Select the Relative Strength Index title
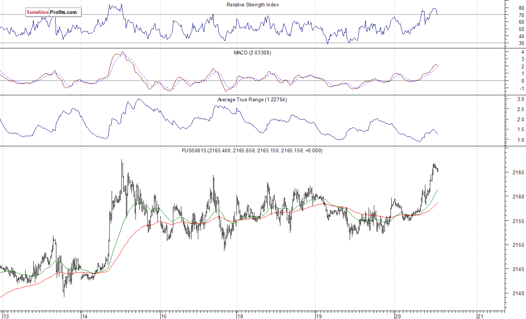The height and width of the screenshot is (319, 526). [x=253, y=5]
